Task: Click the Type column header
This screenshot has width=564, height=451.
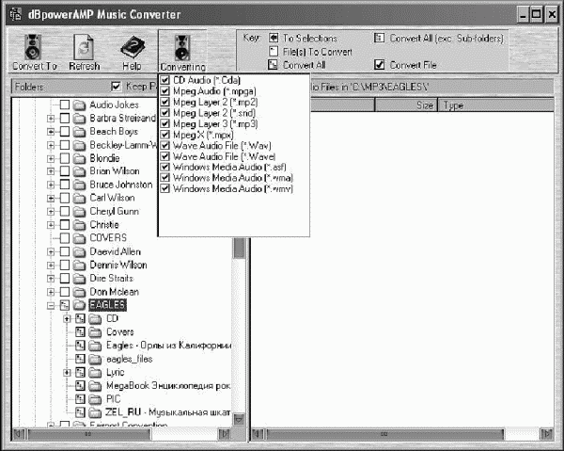Action: (x=495, y=105)
